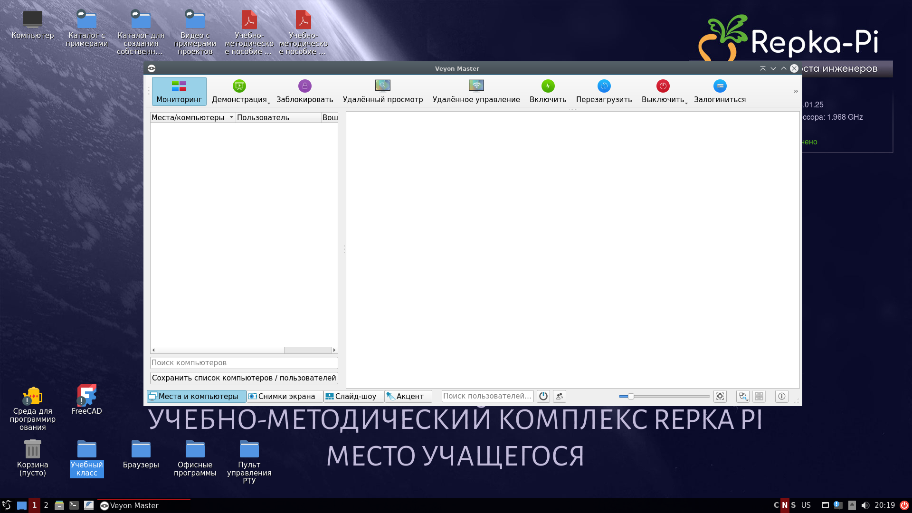
Task: Click the Акцент button
Action: tap(408, 396)
